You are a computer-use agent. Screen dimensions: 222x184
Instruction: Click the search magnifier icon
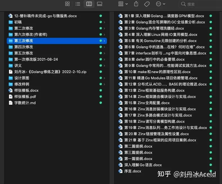tap(183, 4)
